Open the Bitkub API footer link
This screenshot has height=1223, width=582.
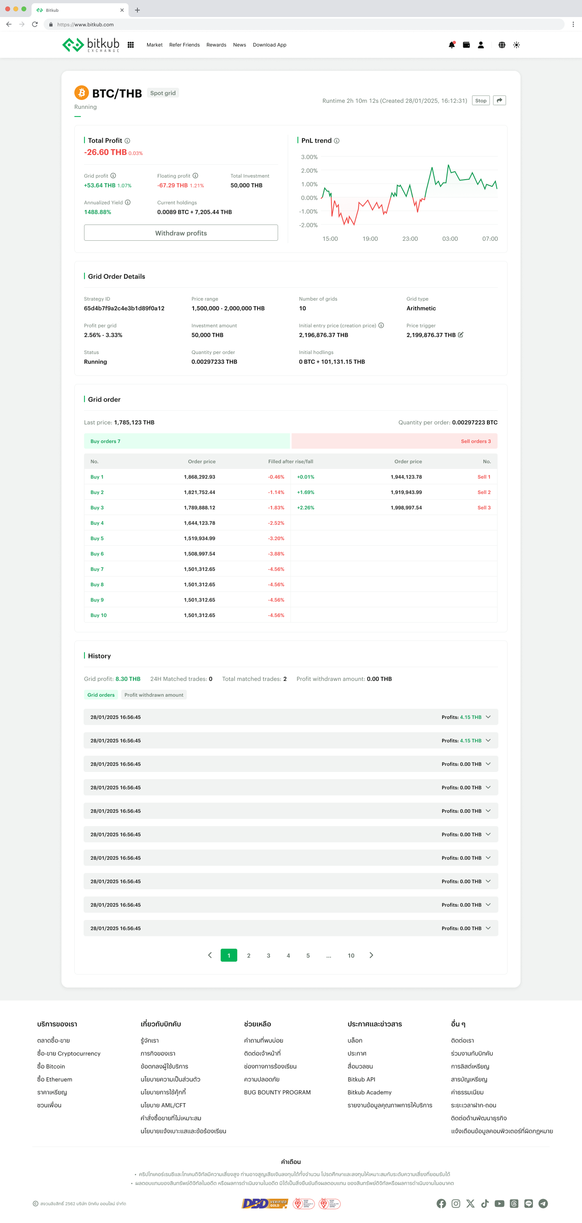coord(361,1079)
